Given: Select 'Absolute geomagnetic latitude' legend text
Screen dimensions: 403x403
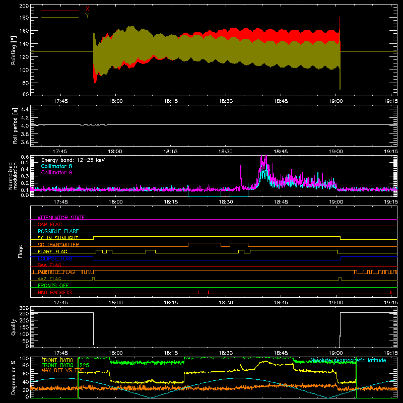Looking at the screenshot, I should pyautogui.click(x=348, y=360).
